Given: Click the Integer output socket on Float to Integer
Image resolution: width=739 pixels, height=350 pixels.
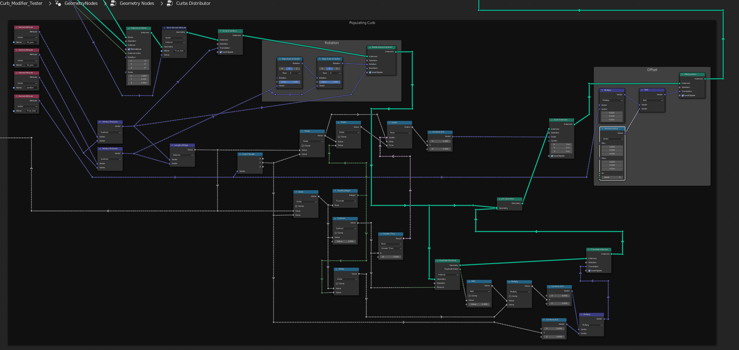Looking at the screenshot, I should [358, 195].
